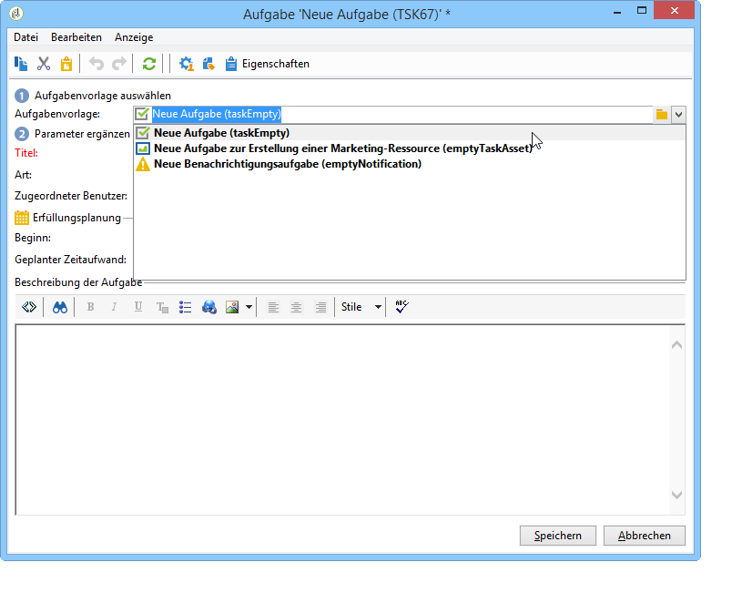Image resolution: width=732 pixels, height=593 pixels.
Task: Click the text size icon
Action: pos(162,307)
